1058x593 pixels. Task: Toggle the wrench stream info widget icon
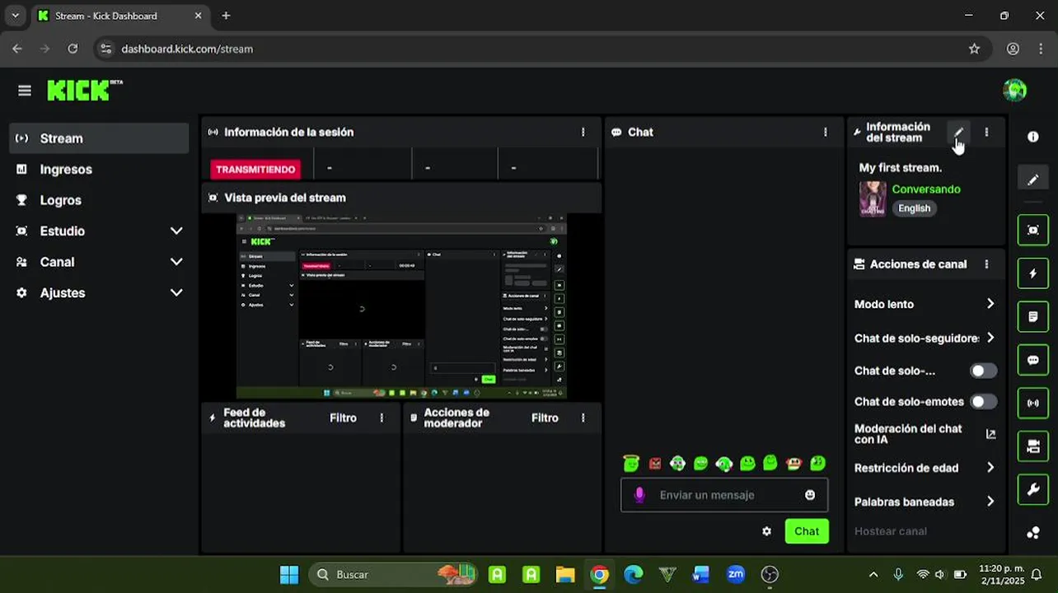pyautogui.click(x=1033, y=490)
